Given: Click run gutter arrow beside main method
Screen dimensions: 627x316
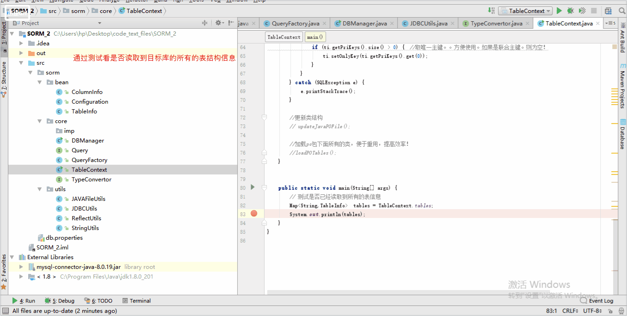Looking at the screenshot, I should (x=252, y=187).
